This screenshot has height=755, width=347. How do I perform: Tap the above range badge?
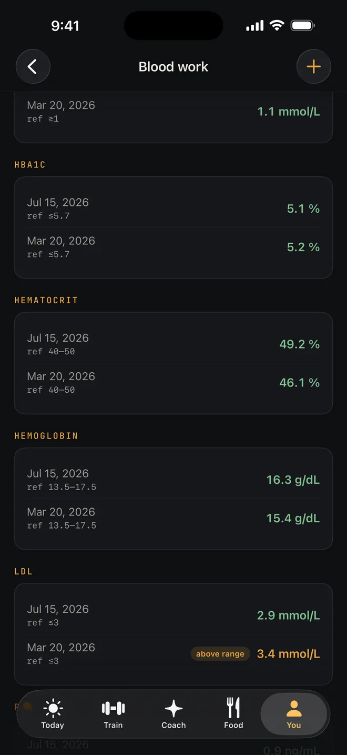(x=220, y=654)
